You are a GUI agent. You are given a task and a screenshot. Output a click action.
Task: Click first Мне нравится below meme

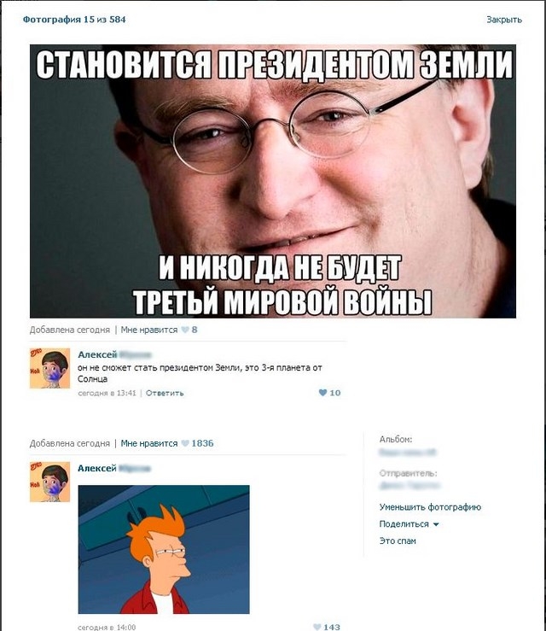pos(148,330)
